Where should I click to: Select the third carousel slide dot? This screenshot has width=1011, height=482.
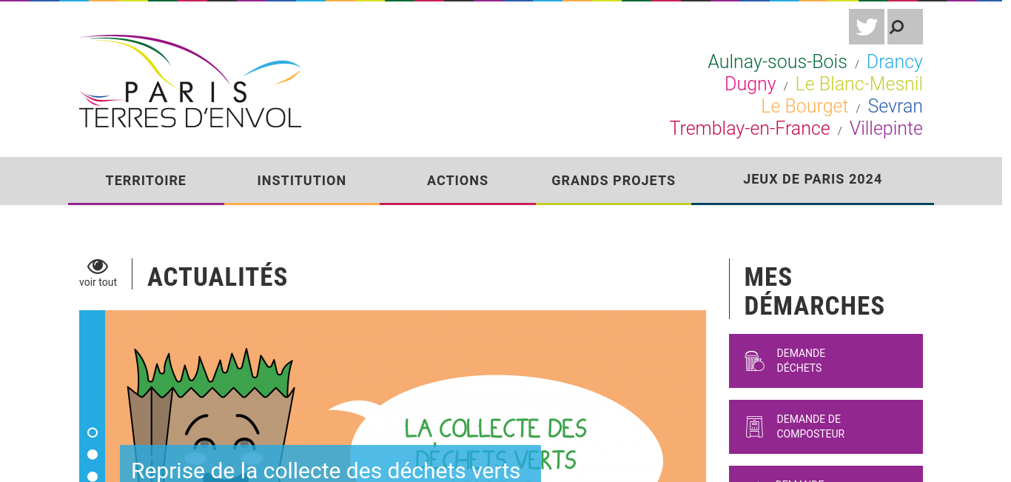(93, 477)
